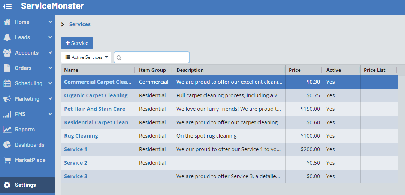
Task: Click the Dashboards pie chart icon
Action: [x=7, y=145]
